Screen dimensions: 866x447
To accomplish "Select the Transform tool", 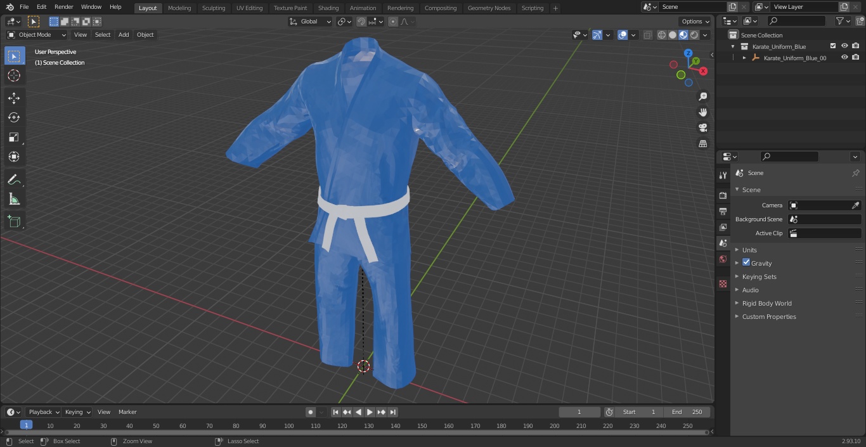I will pyautogui.click(x=14, y=157).
